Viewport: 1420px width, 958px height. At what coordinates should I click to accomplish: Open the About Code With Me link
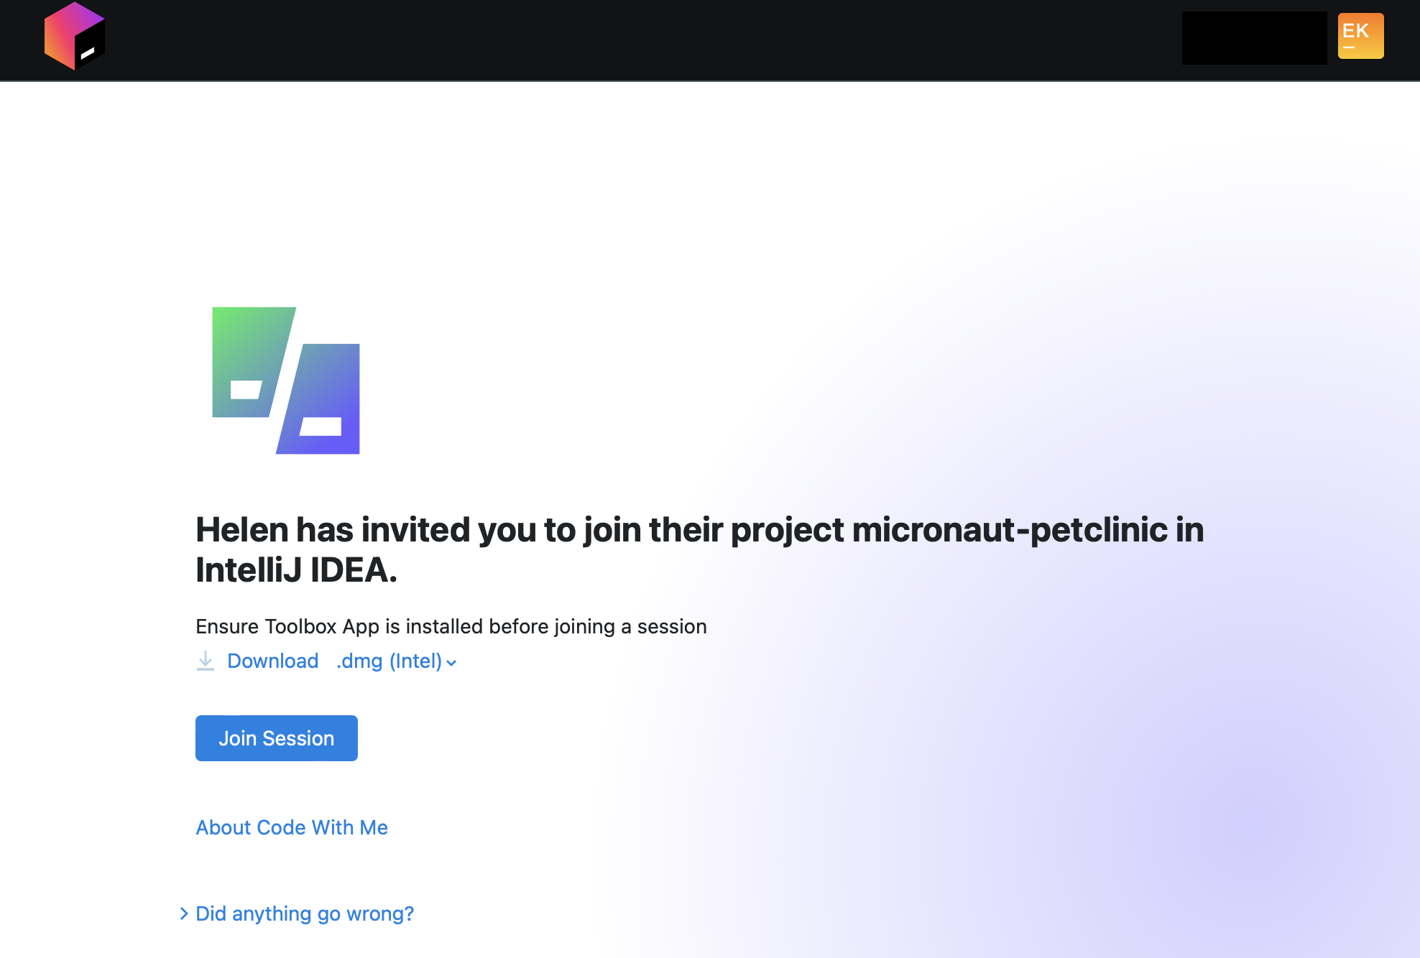[292, 827]
